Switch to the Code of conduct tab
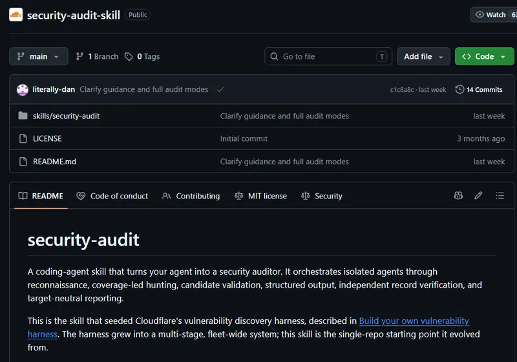 [112, 196]
